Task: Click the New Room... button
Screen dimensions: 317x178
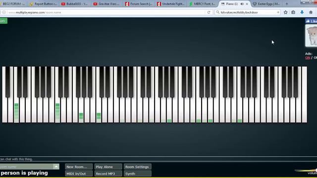Action: click(x=79, y=167)
